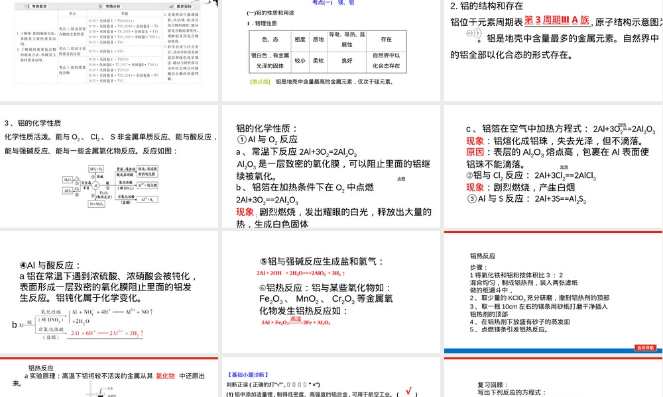Image resolution: width=663 pixels, height=397 pixels.
Task: Click the 银白色，有金属光泽的固体 cell
Action: tap(270, 61)
